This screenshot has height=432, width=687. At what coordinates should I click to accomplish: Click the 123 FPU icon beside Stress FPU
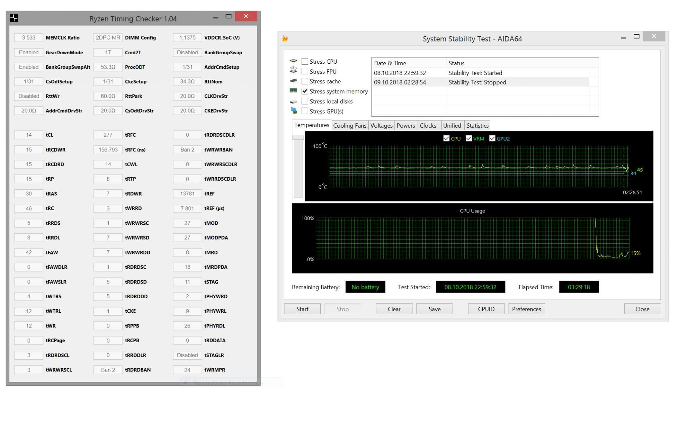[x=294, y=70]
